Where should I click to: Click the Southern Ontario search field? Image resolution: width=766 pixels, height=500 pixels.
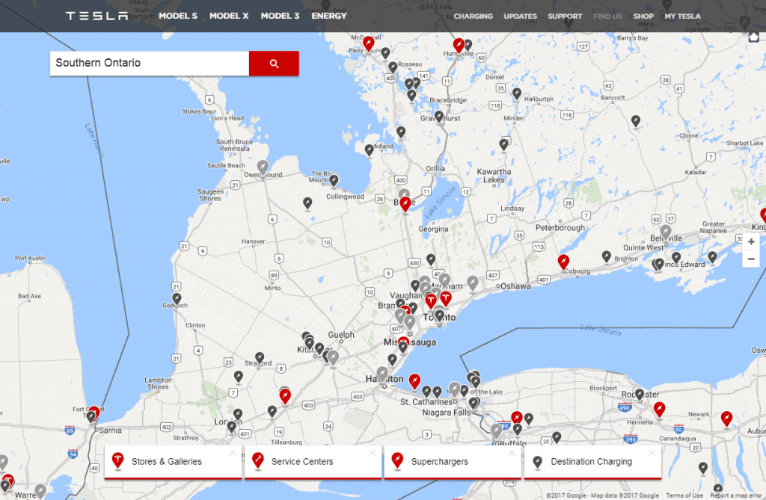[150, 63]
